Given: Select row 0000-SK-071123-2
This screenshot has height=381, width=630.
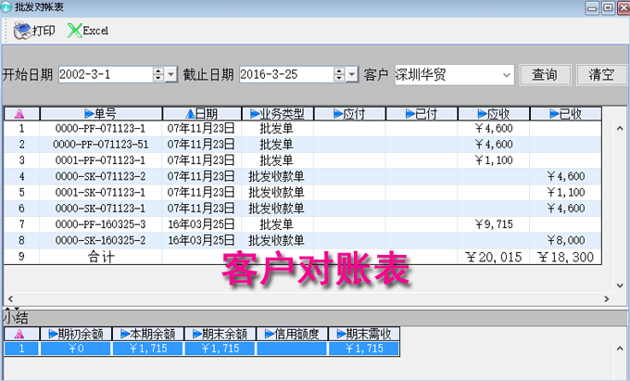Looking at the screenshot, I should [x=303, y=176].
